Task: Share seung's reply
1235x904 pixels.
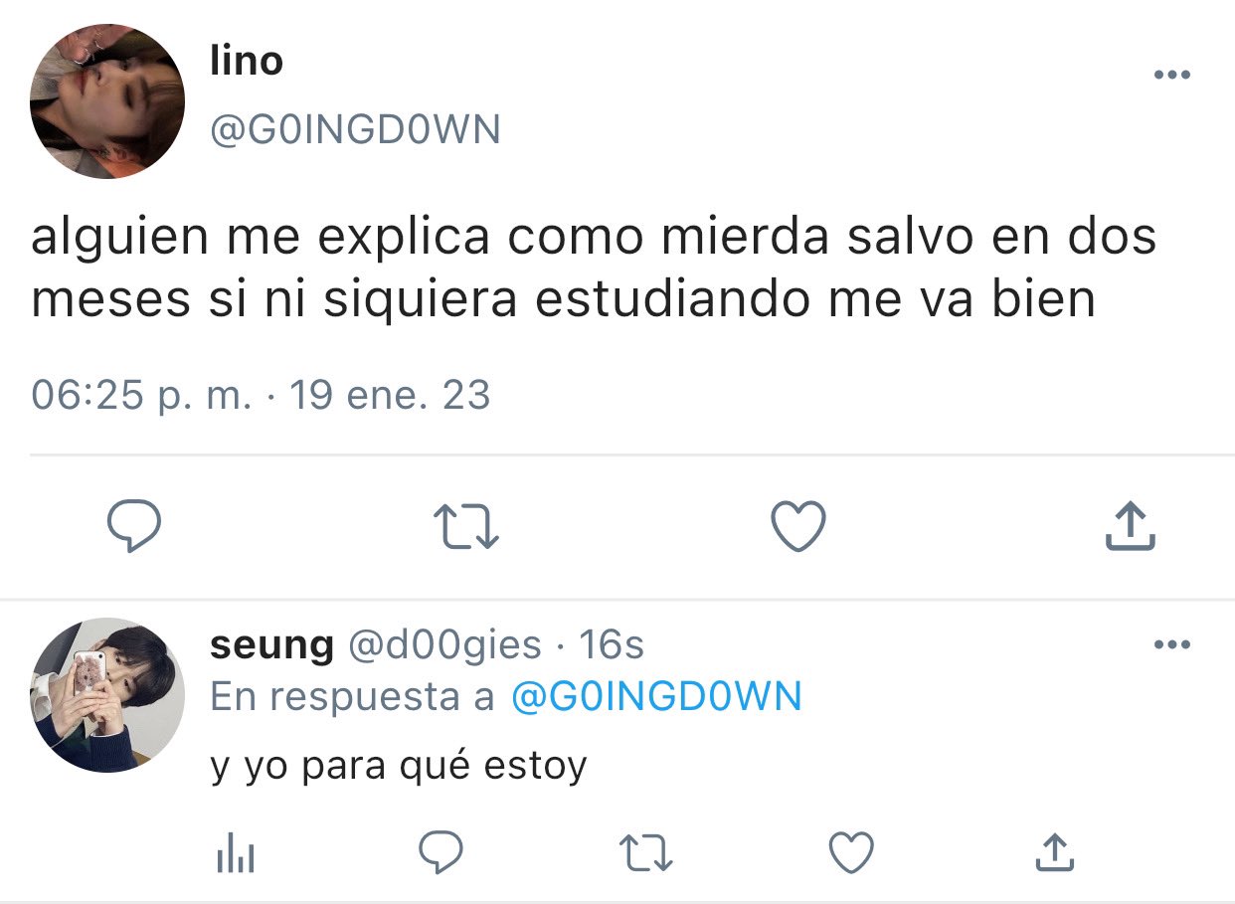Action: pyautogui.click(x=1054, y=852)
